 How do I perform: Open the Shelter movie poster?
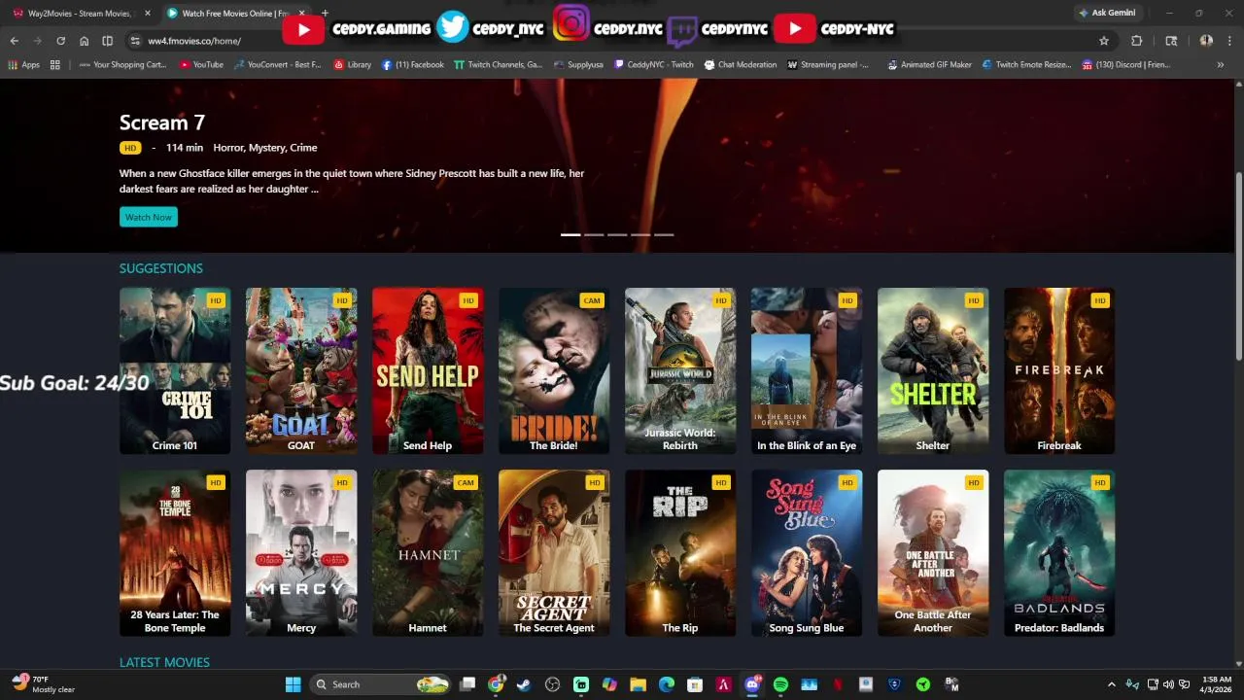coord(933,370)
